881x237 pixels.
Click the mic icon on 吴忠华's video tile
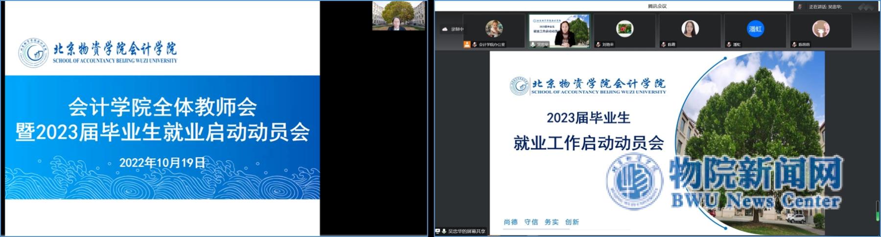click(533, 44)
